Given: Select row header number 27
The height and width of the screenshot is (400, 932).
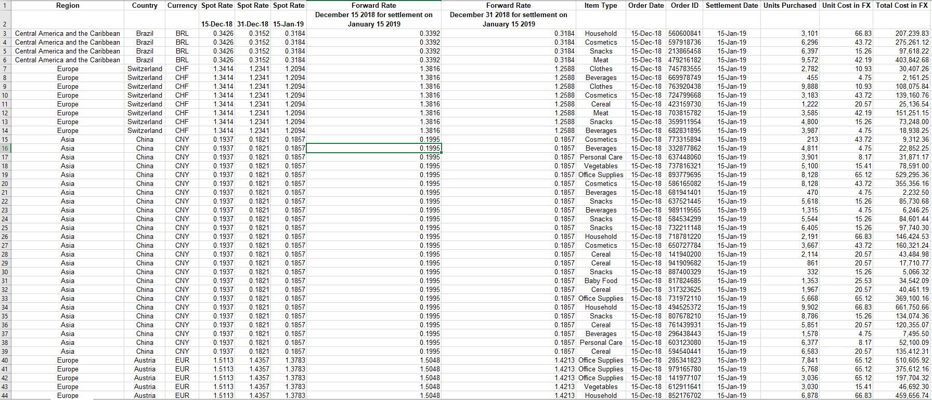Looking at the screenshot, I should pos(5,245).
